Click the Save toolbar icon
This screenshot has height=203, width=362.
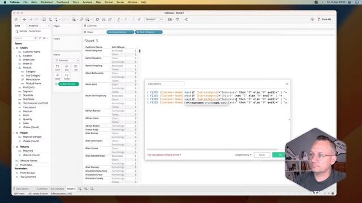tap(44, 20)
